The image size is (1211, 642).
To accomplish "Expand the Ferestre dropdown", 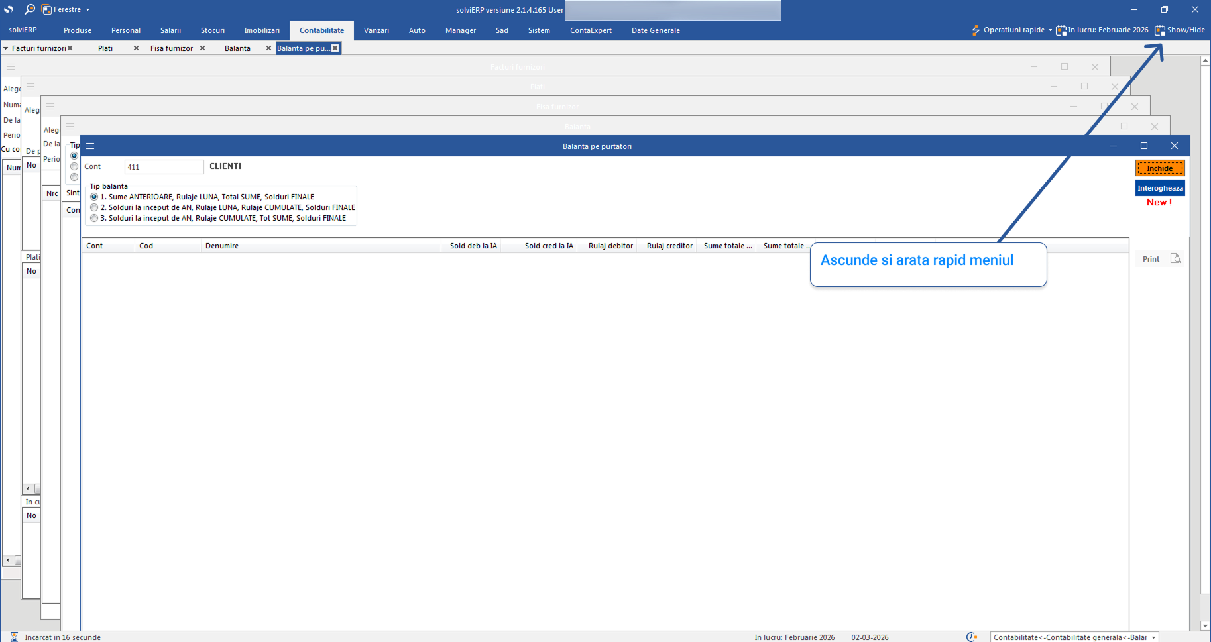I will 87,10.
